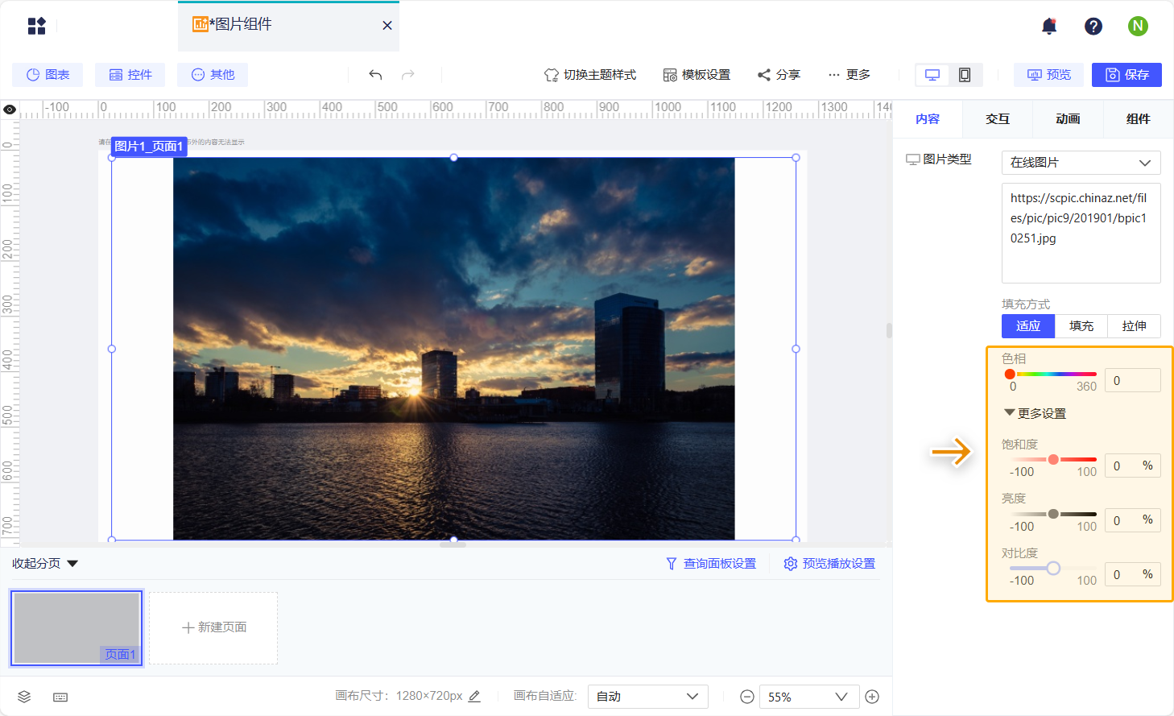1174x716 pixels.
Task: Select the 图片组件 document tab
Action: (x=288, y=26)
